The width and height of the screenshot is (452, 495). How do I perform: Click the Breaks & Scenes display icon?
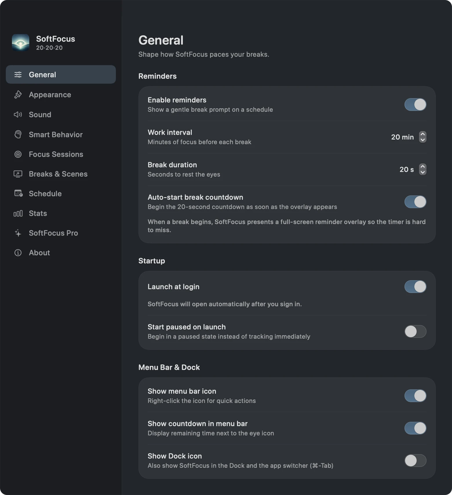point(18,174)
